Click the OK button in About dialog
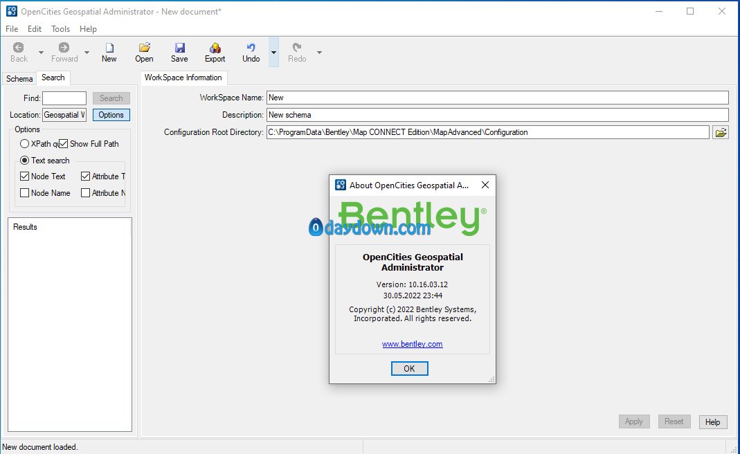 [x=409, y=369]
